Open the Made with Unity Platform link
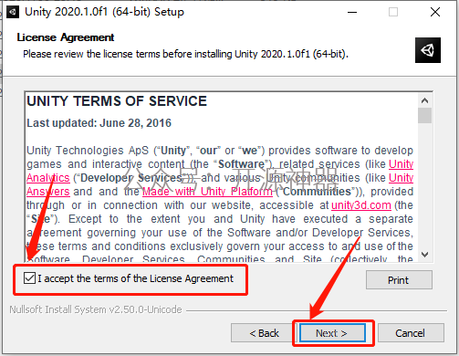This screenshot has width=459, height=356. pyautogui.click(x=207, y=192)
